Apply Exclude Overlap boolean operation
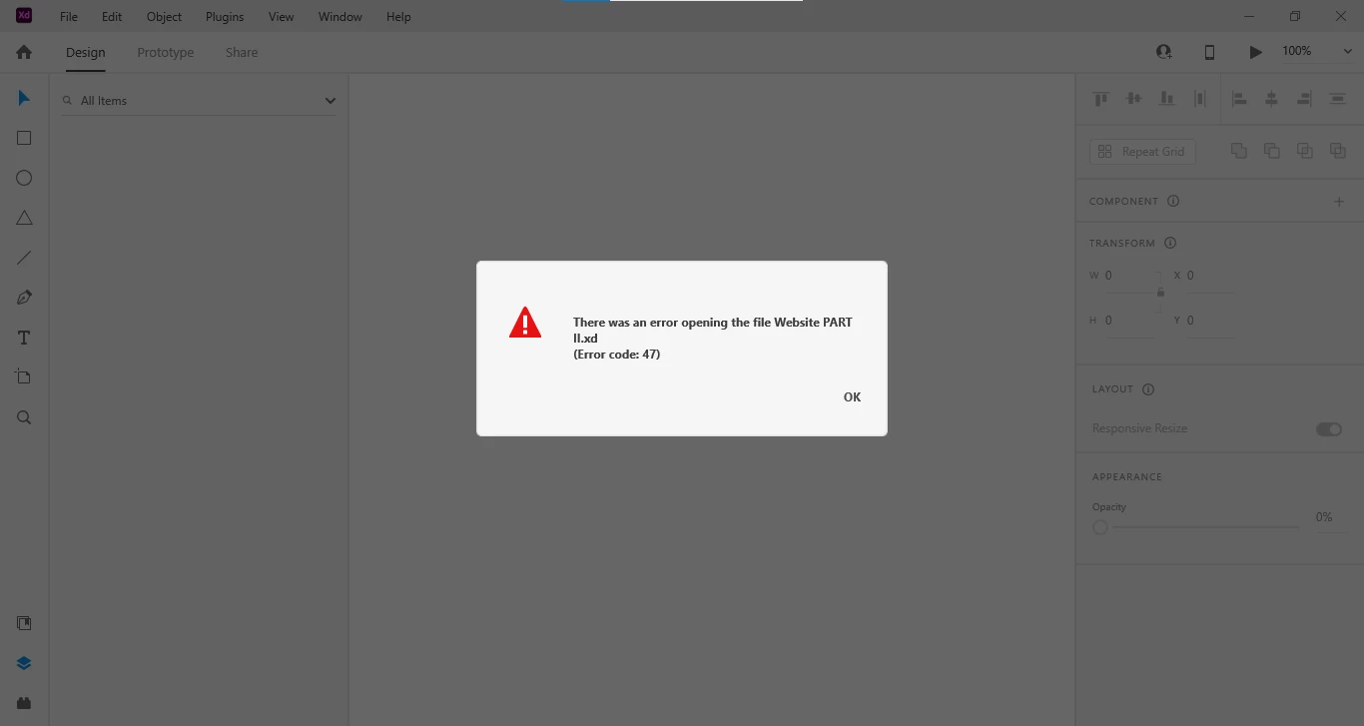Screen dimensions: 1364x726 pyautogui.click(x=1338, y=151)
